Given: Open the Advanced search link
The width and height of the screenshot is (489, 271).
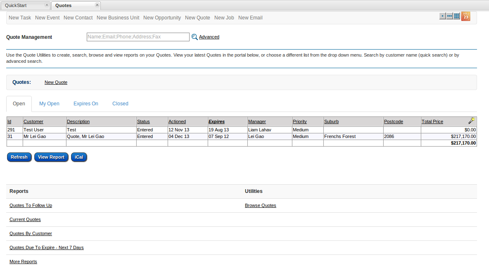Looking at the screenshot, I should (209, 37).
